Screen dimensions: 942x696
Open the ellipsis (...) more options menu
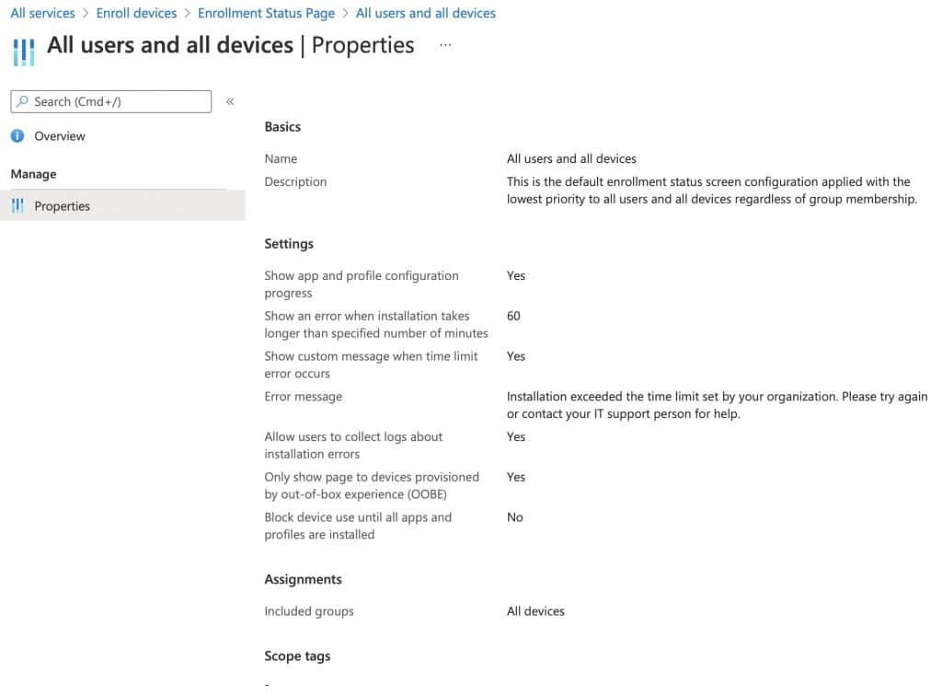tap(445, 45)
